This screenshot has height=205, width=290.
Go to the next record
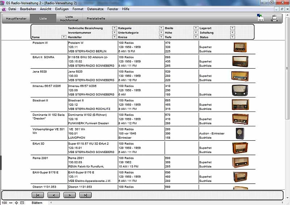69,195
